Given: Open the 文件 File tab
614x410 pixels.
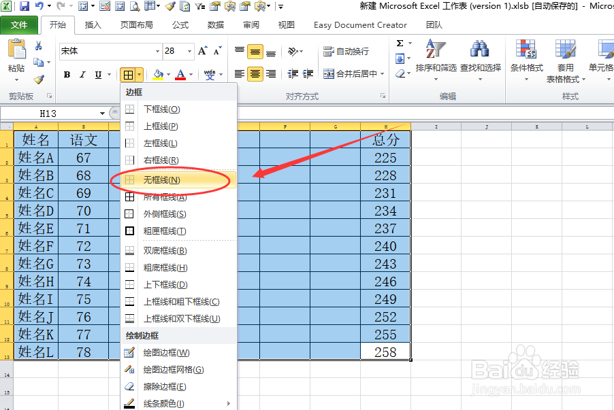Looking at the screenshot, I should pyautogui.click(x=19, y=25).
